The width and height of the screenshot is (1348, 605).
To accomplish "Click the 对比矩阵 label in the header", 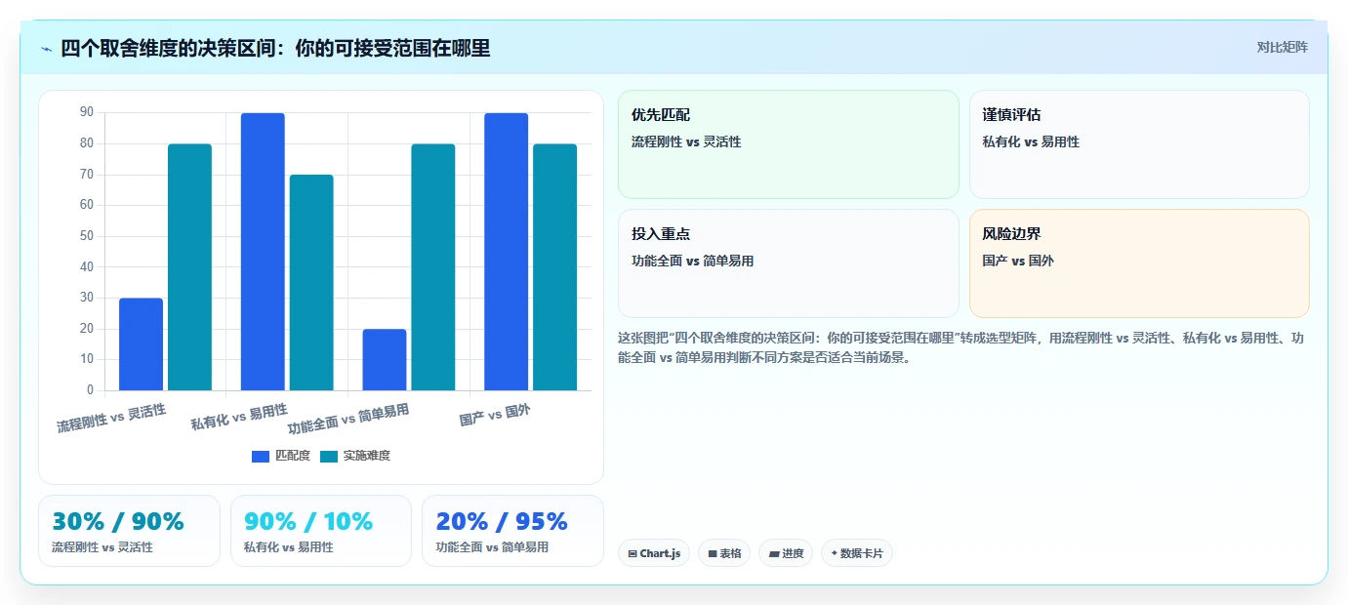I will point(1282,47).
